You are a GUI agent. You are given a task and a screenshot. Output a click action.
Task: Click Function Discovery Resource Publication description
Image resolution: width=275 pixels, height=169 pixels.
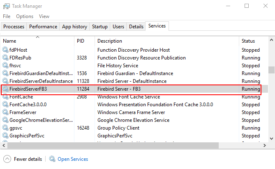pyautogui.click(x=141, y=58)
